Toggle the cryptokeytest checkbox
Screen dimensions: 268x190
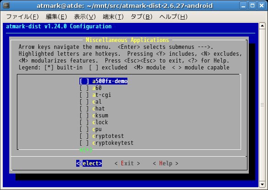tap(84, 143)
